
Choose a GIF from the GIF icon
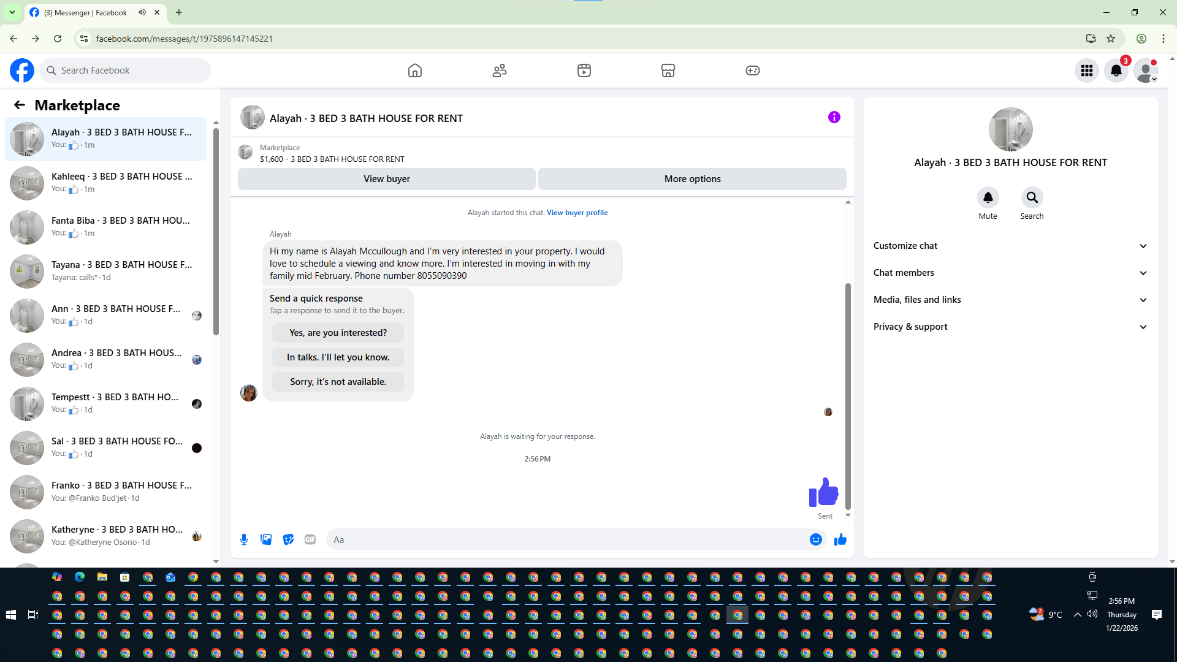coord(310,539)
